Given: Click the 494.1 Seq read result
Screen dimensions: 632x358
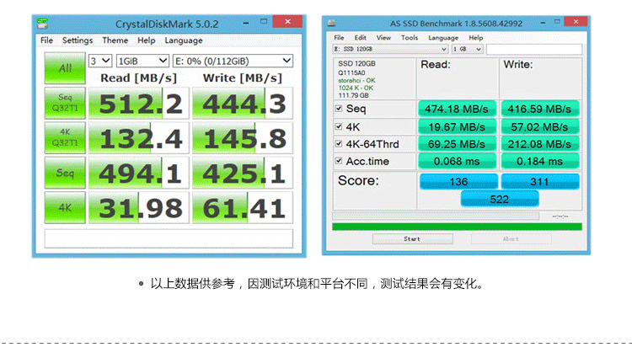Looking at the screenshot, I should tap(139, 174).
